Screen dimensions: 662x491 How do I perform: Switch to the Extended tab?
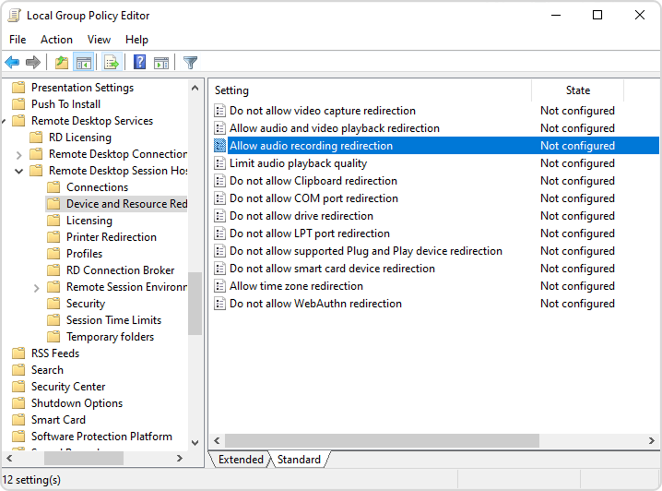(241, 460)
